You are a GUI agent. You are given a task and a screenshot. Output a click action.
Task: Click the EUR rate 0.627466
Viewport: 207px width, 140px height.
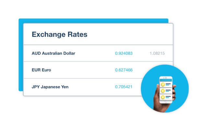coord(124,70)
